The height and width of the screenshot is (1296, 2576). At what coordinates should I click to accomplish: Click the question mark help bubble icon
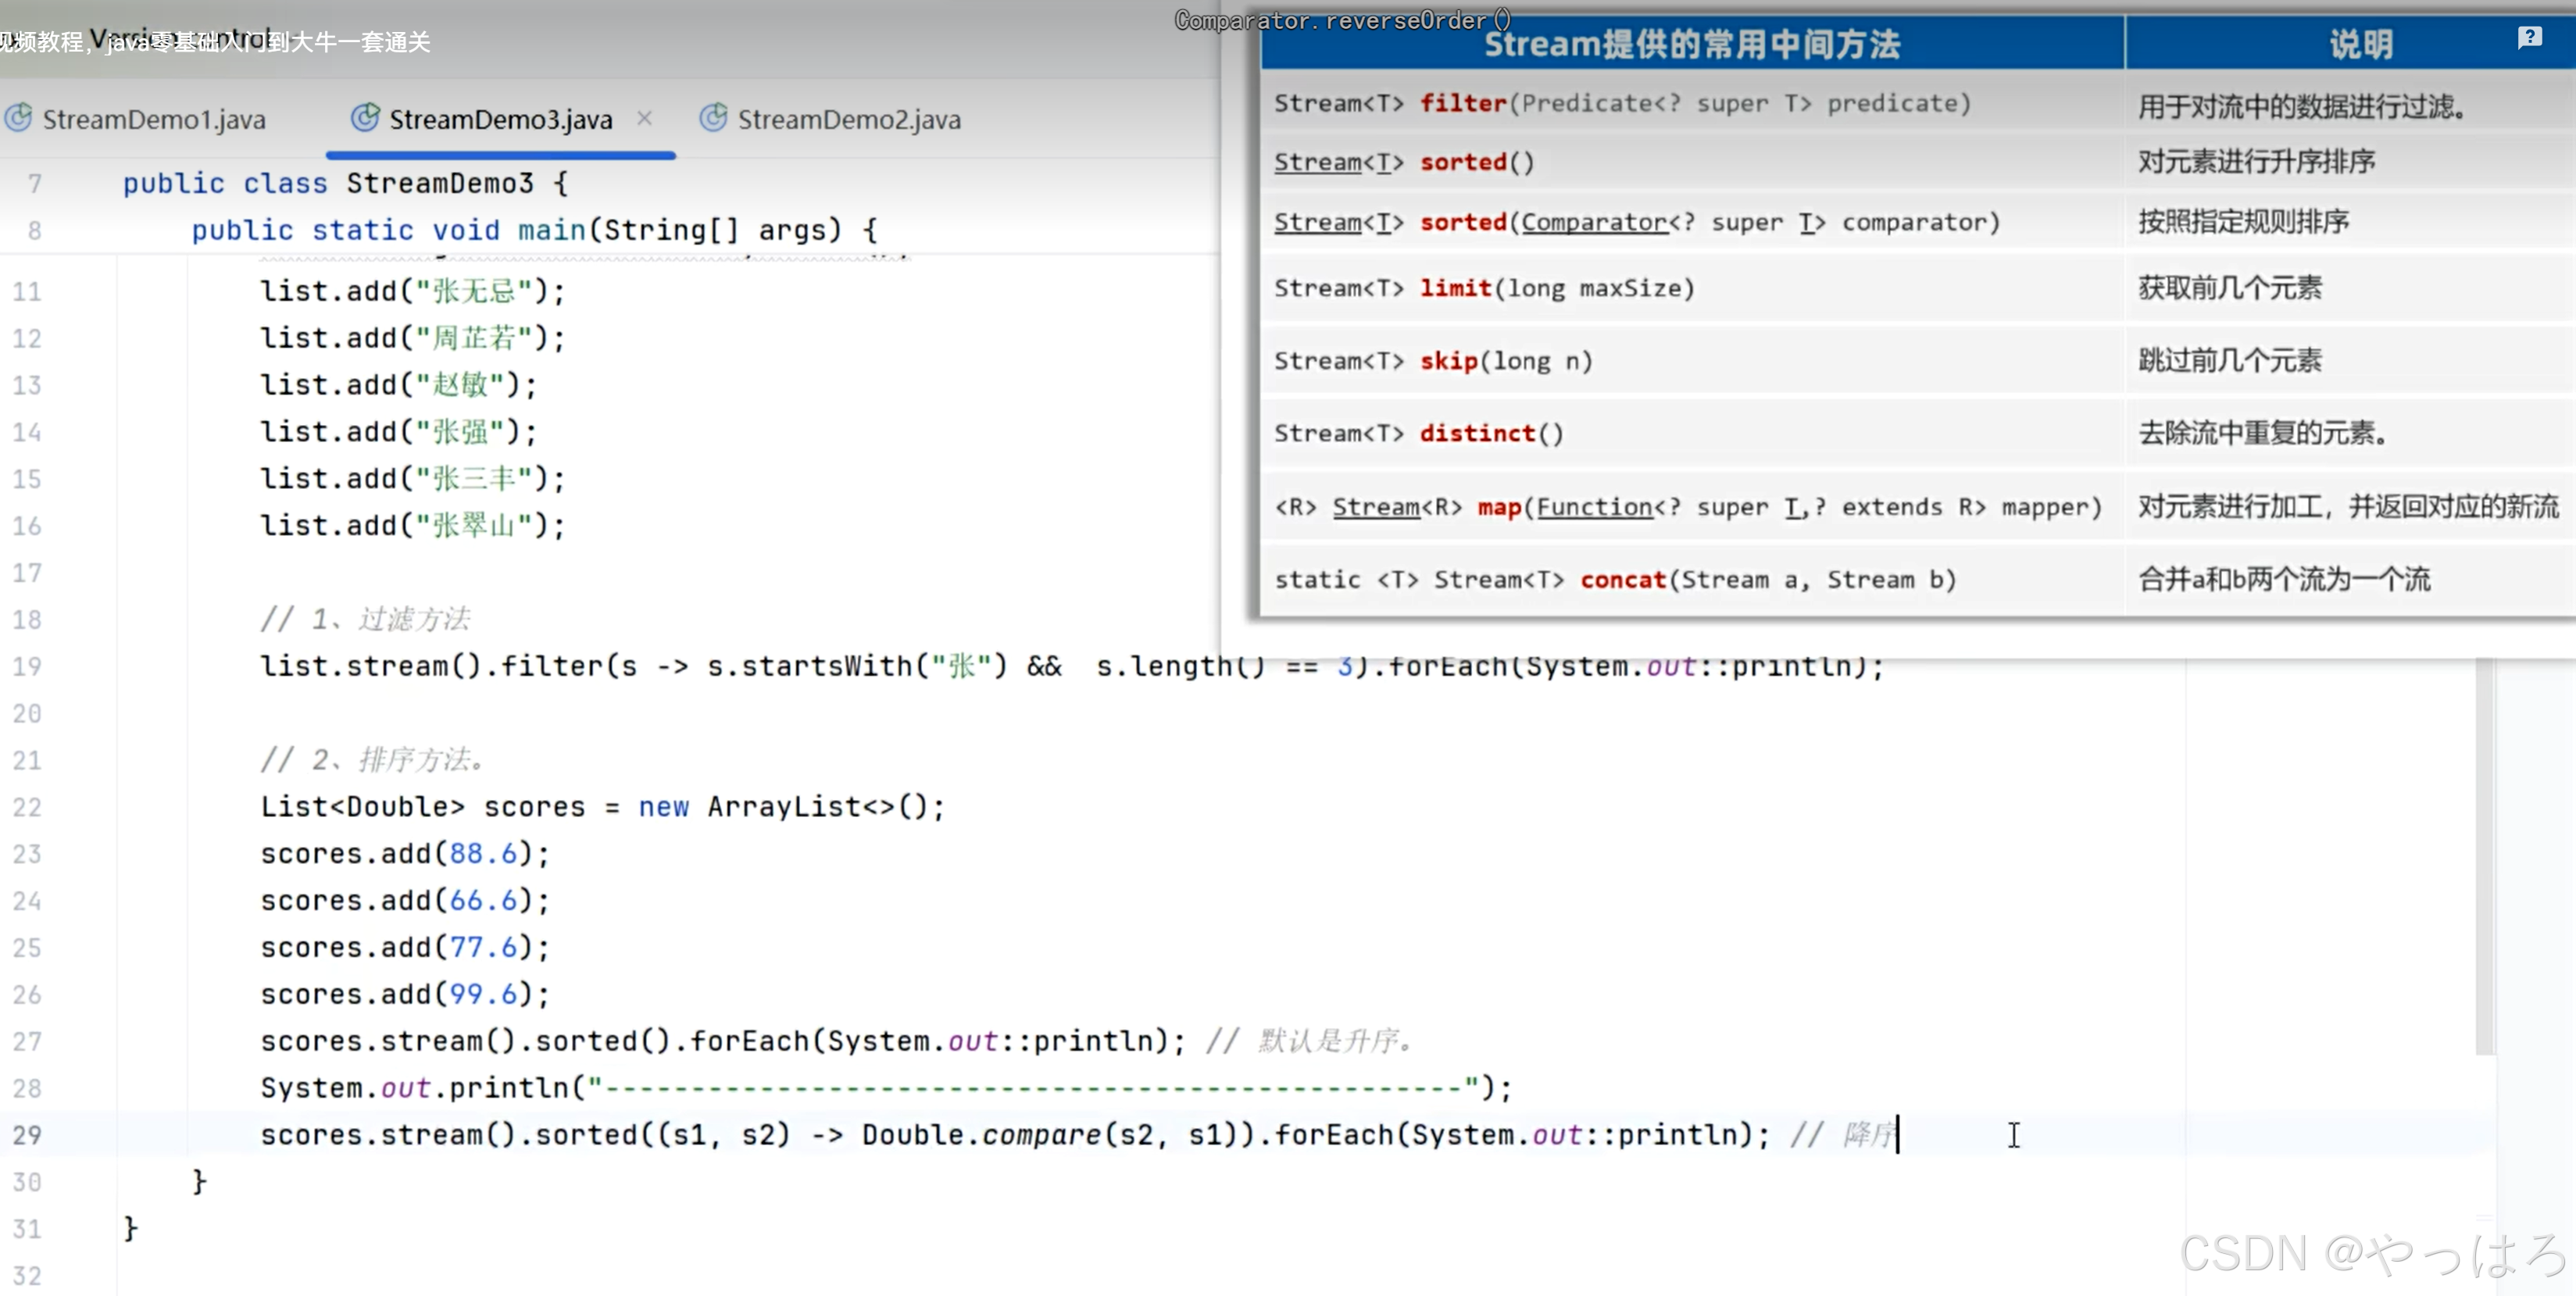click(x=2529, y=38)
